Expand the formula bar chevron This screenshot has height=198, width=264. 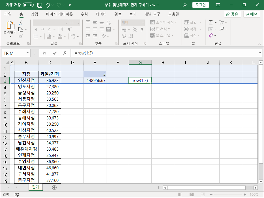pos(260,53)
